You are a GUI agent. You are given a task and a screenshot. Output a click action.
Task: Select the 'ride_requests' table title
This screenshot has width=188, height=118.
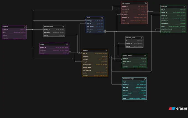click(x=126, y=3)
